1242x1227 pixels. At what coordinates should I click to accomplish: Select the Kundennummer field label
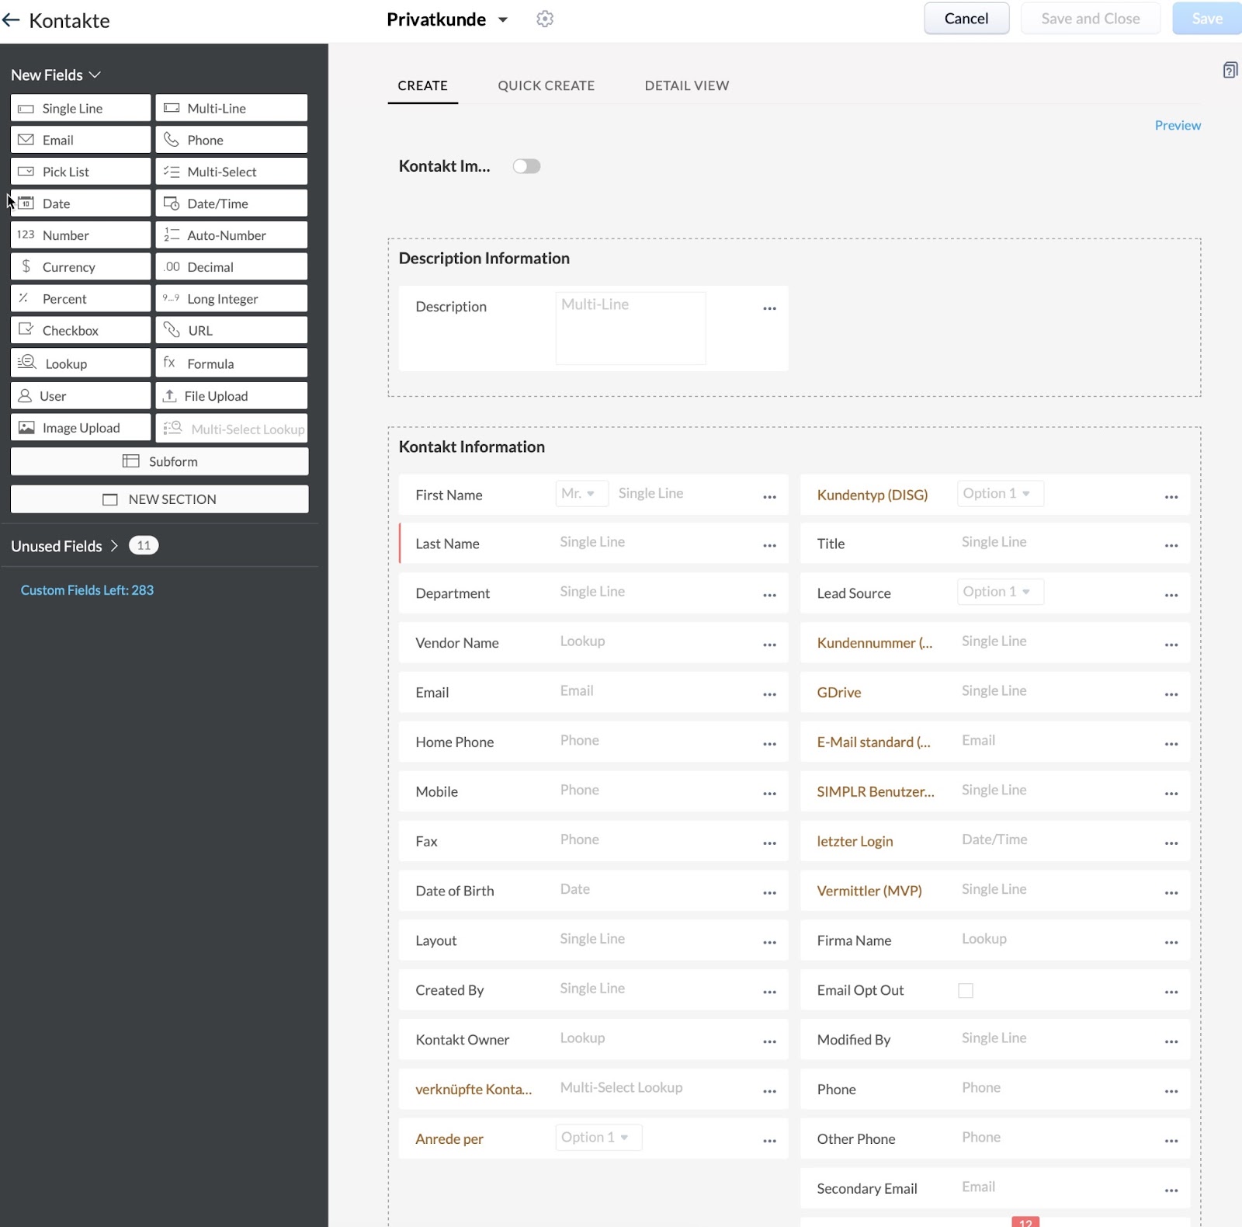coord(875,643)
